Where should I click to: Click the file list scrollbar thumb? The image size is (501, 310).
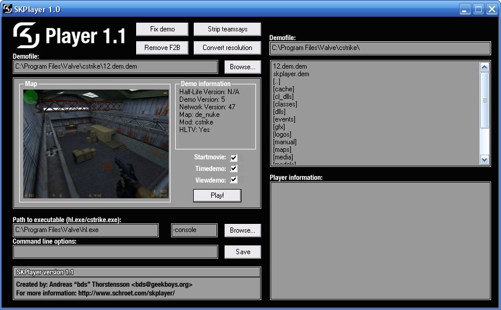coord(484,100)
